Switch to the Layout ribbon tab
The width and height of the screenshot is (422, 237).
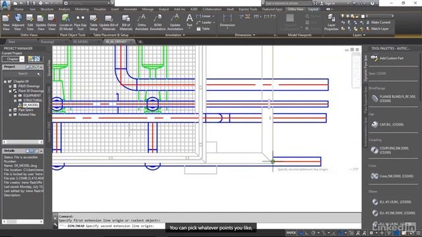[x=313, y=9]
